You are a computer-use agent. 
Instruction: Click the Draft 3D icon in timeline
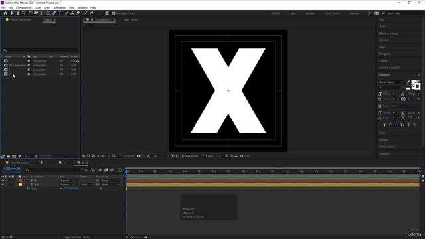pyautogui.click(x=93, y=170)
